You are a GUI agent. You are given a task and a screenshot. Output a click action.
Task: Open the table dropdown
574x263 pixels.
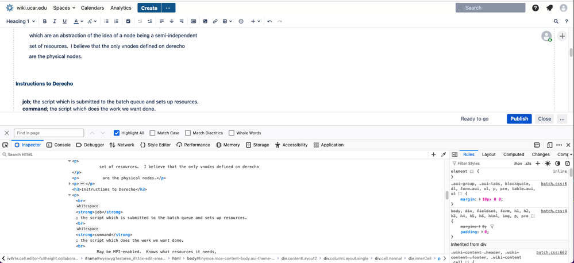coord(228,21)
